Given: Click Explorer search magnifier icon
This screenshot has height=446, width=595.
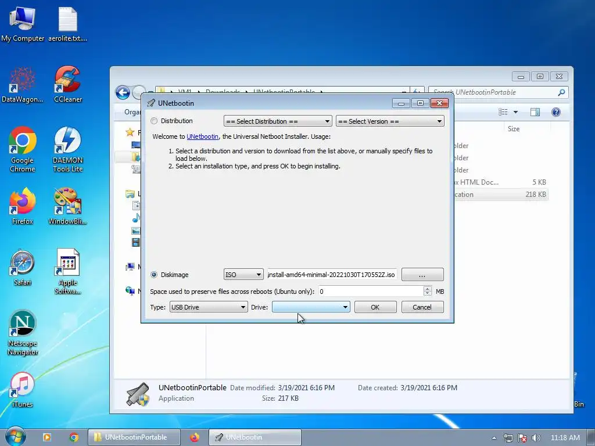Looking at the screenshot, I should (x=561, y=92).
